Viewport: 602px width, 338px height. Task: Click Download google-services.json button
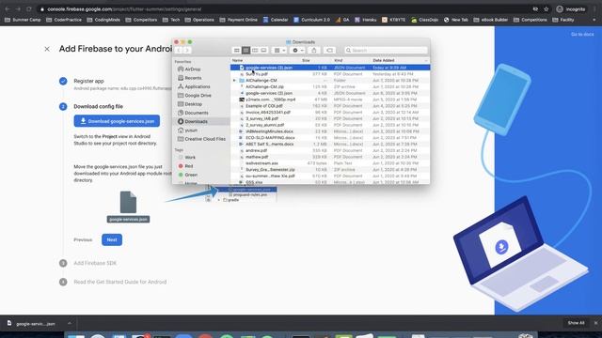point(117,121)
